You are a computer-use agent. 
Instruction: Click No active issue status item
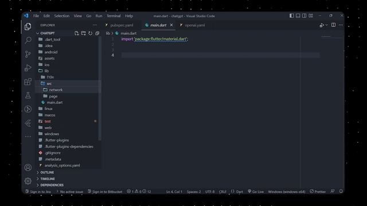coord(69,192)
